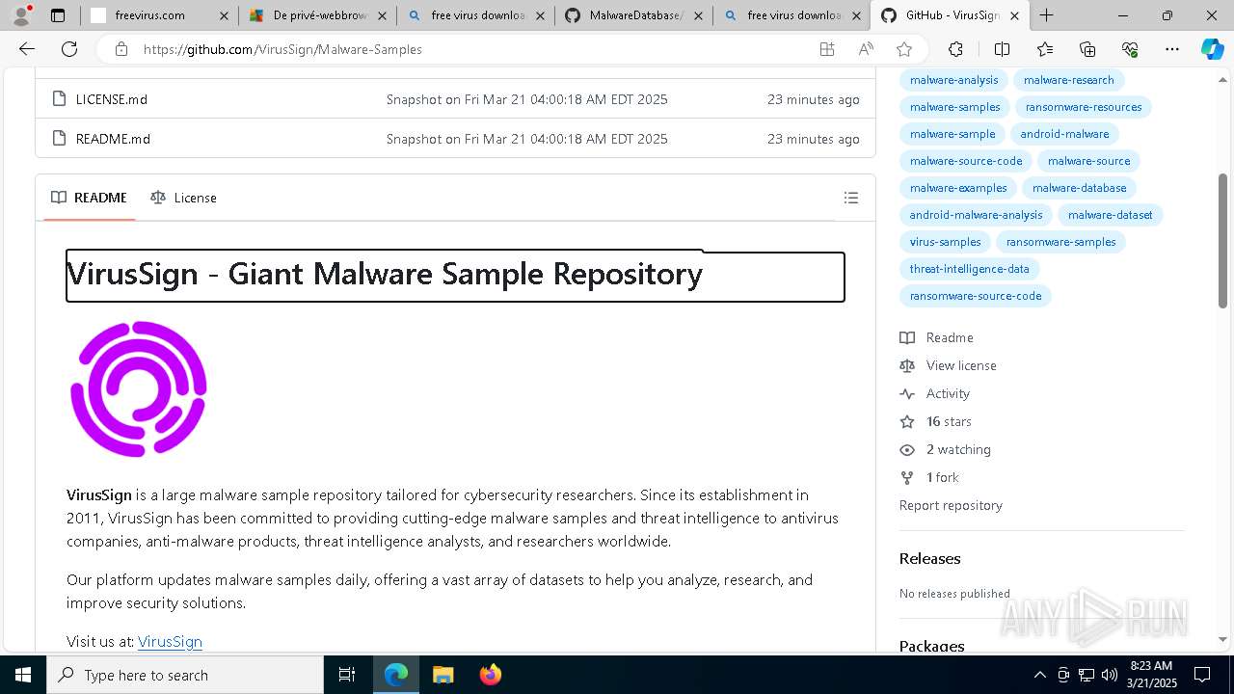
Task: Open a new browser tab
Action: pos(1047,15)
